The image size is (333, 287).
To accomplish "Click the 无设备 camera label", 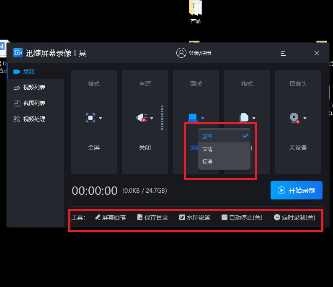I will [298, 147].
